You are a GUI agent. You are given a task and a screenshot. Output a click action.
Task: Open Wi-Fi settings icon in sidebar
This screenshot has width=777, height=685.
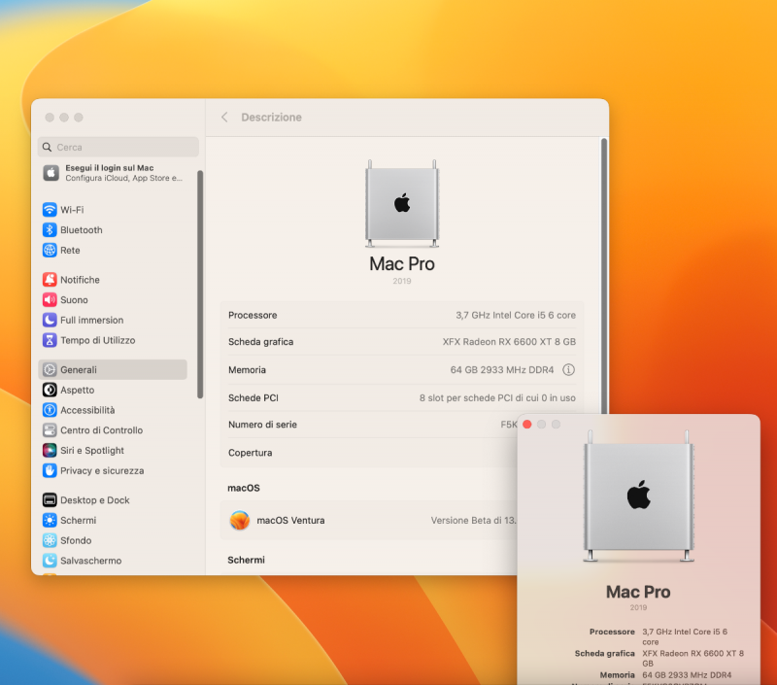pos(50,210)
